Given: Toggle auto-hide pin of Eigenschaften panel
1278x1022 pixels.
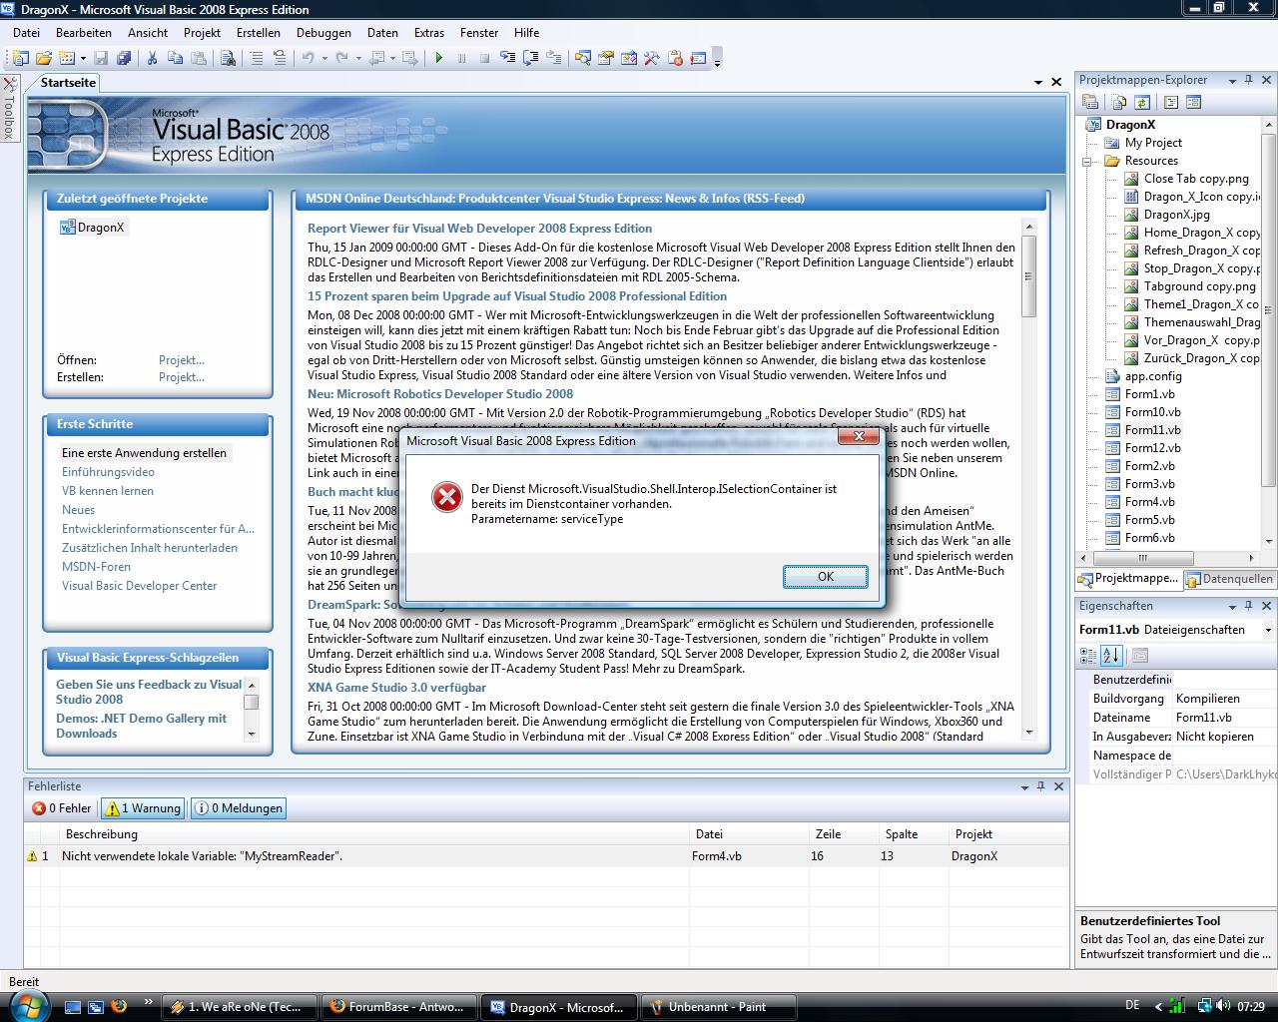Looking at the screenshot, I should pyautogui.click(x=1248, y=606).
